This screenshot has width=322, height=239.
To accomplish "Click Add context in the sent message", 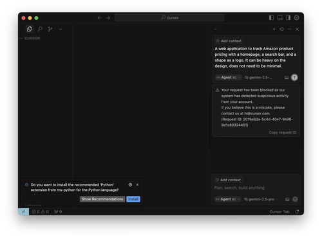I will (x=229, y=41).
